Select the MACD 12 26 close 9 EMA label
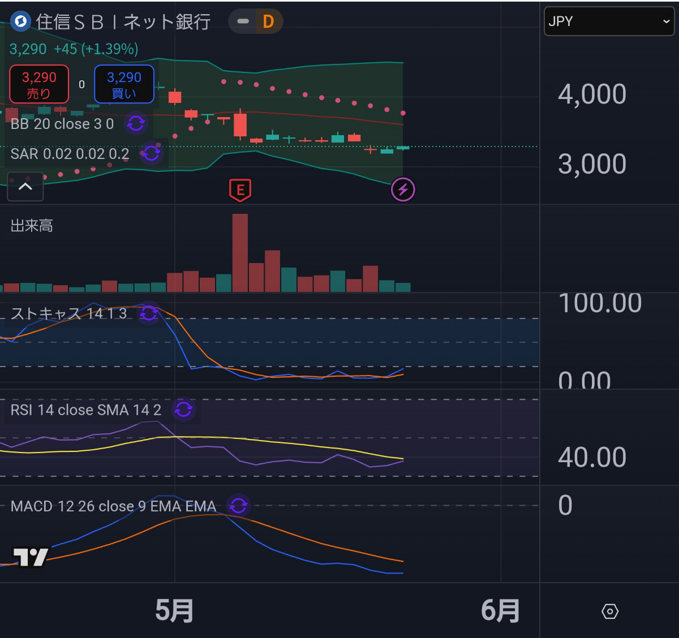 click(x=113, y=506)
